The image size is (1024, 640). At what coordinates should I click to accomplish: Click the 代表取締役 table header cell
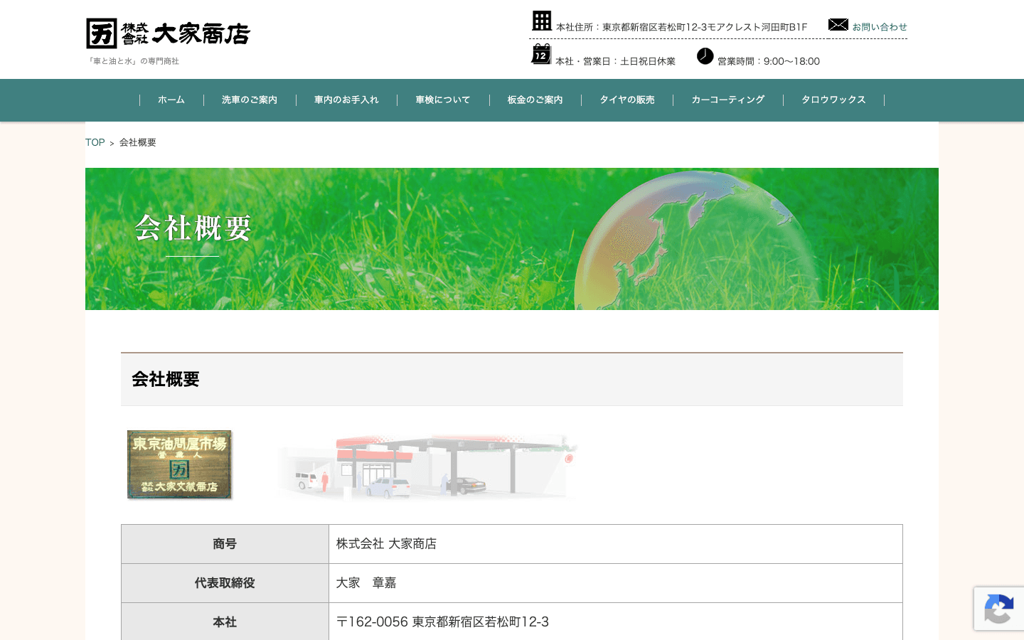click(225, 583)
